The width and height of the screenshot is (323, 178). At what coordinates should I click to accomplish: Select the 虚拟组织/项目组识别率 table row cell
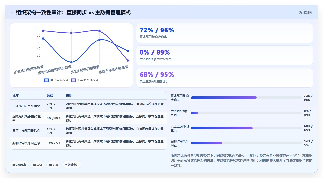click(x=27, y=118)
